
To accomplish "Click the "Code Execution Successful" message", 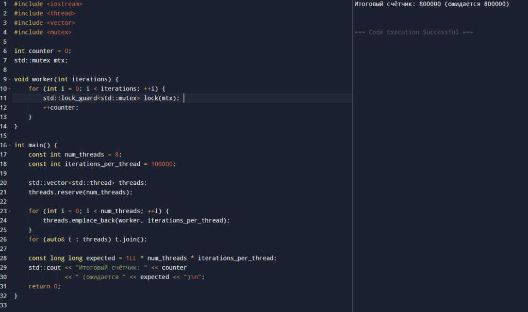I will pyautogui.click(x=414, y=32).
